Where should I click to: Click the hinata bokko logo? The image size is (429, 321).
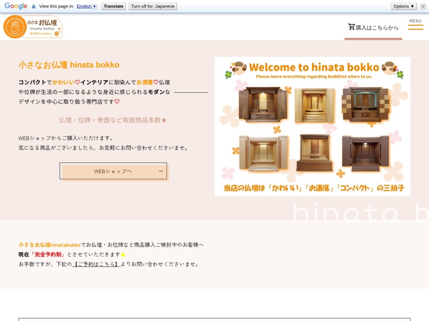(33, 27)
